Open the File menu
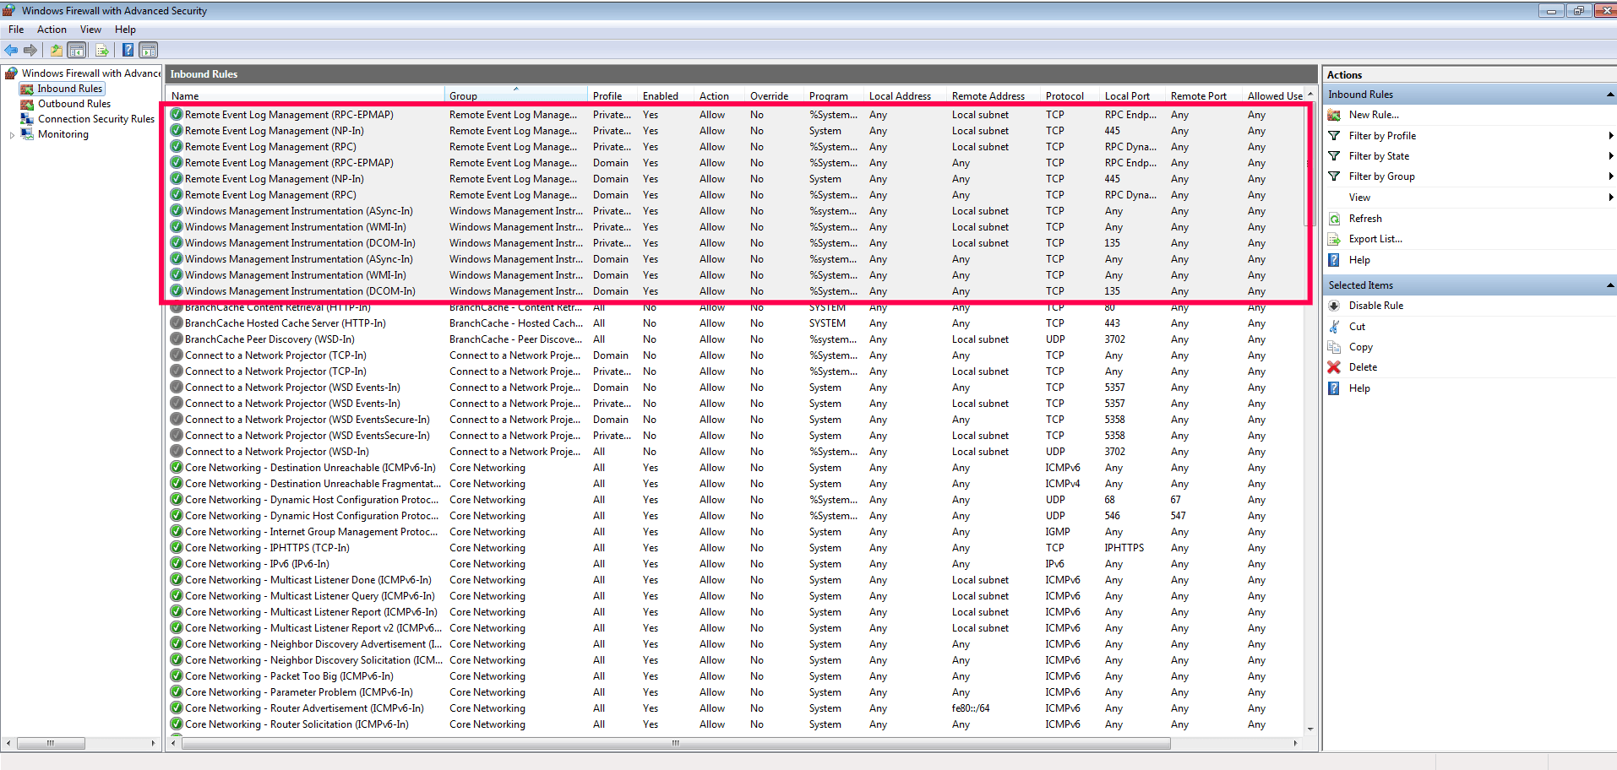The width and height of the screenshot is (1617, 770). 16,30
